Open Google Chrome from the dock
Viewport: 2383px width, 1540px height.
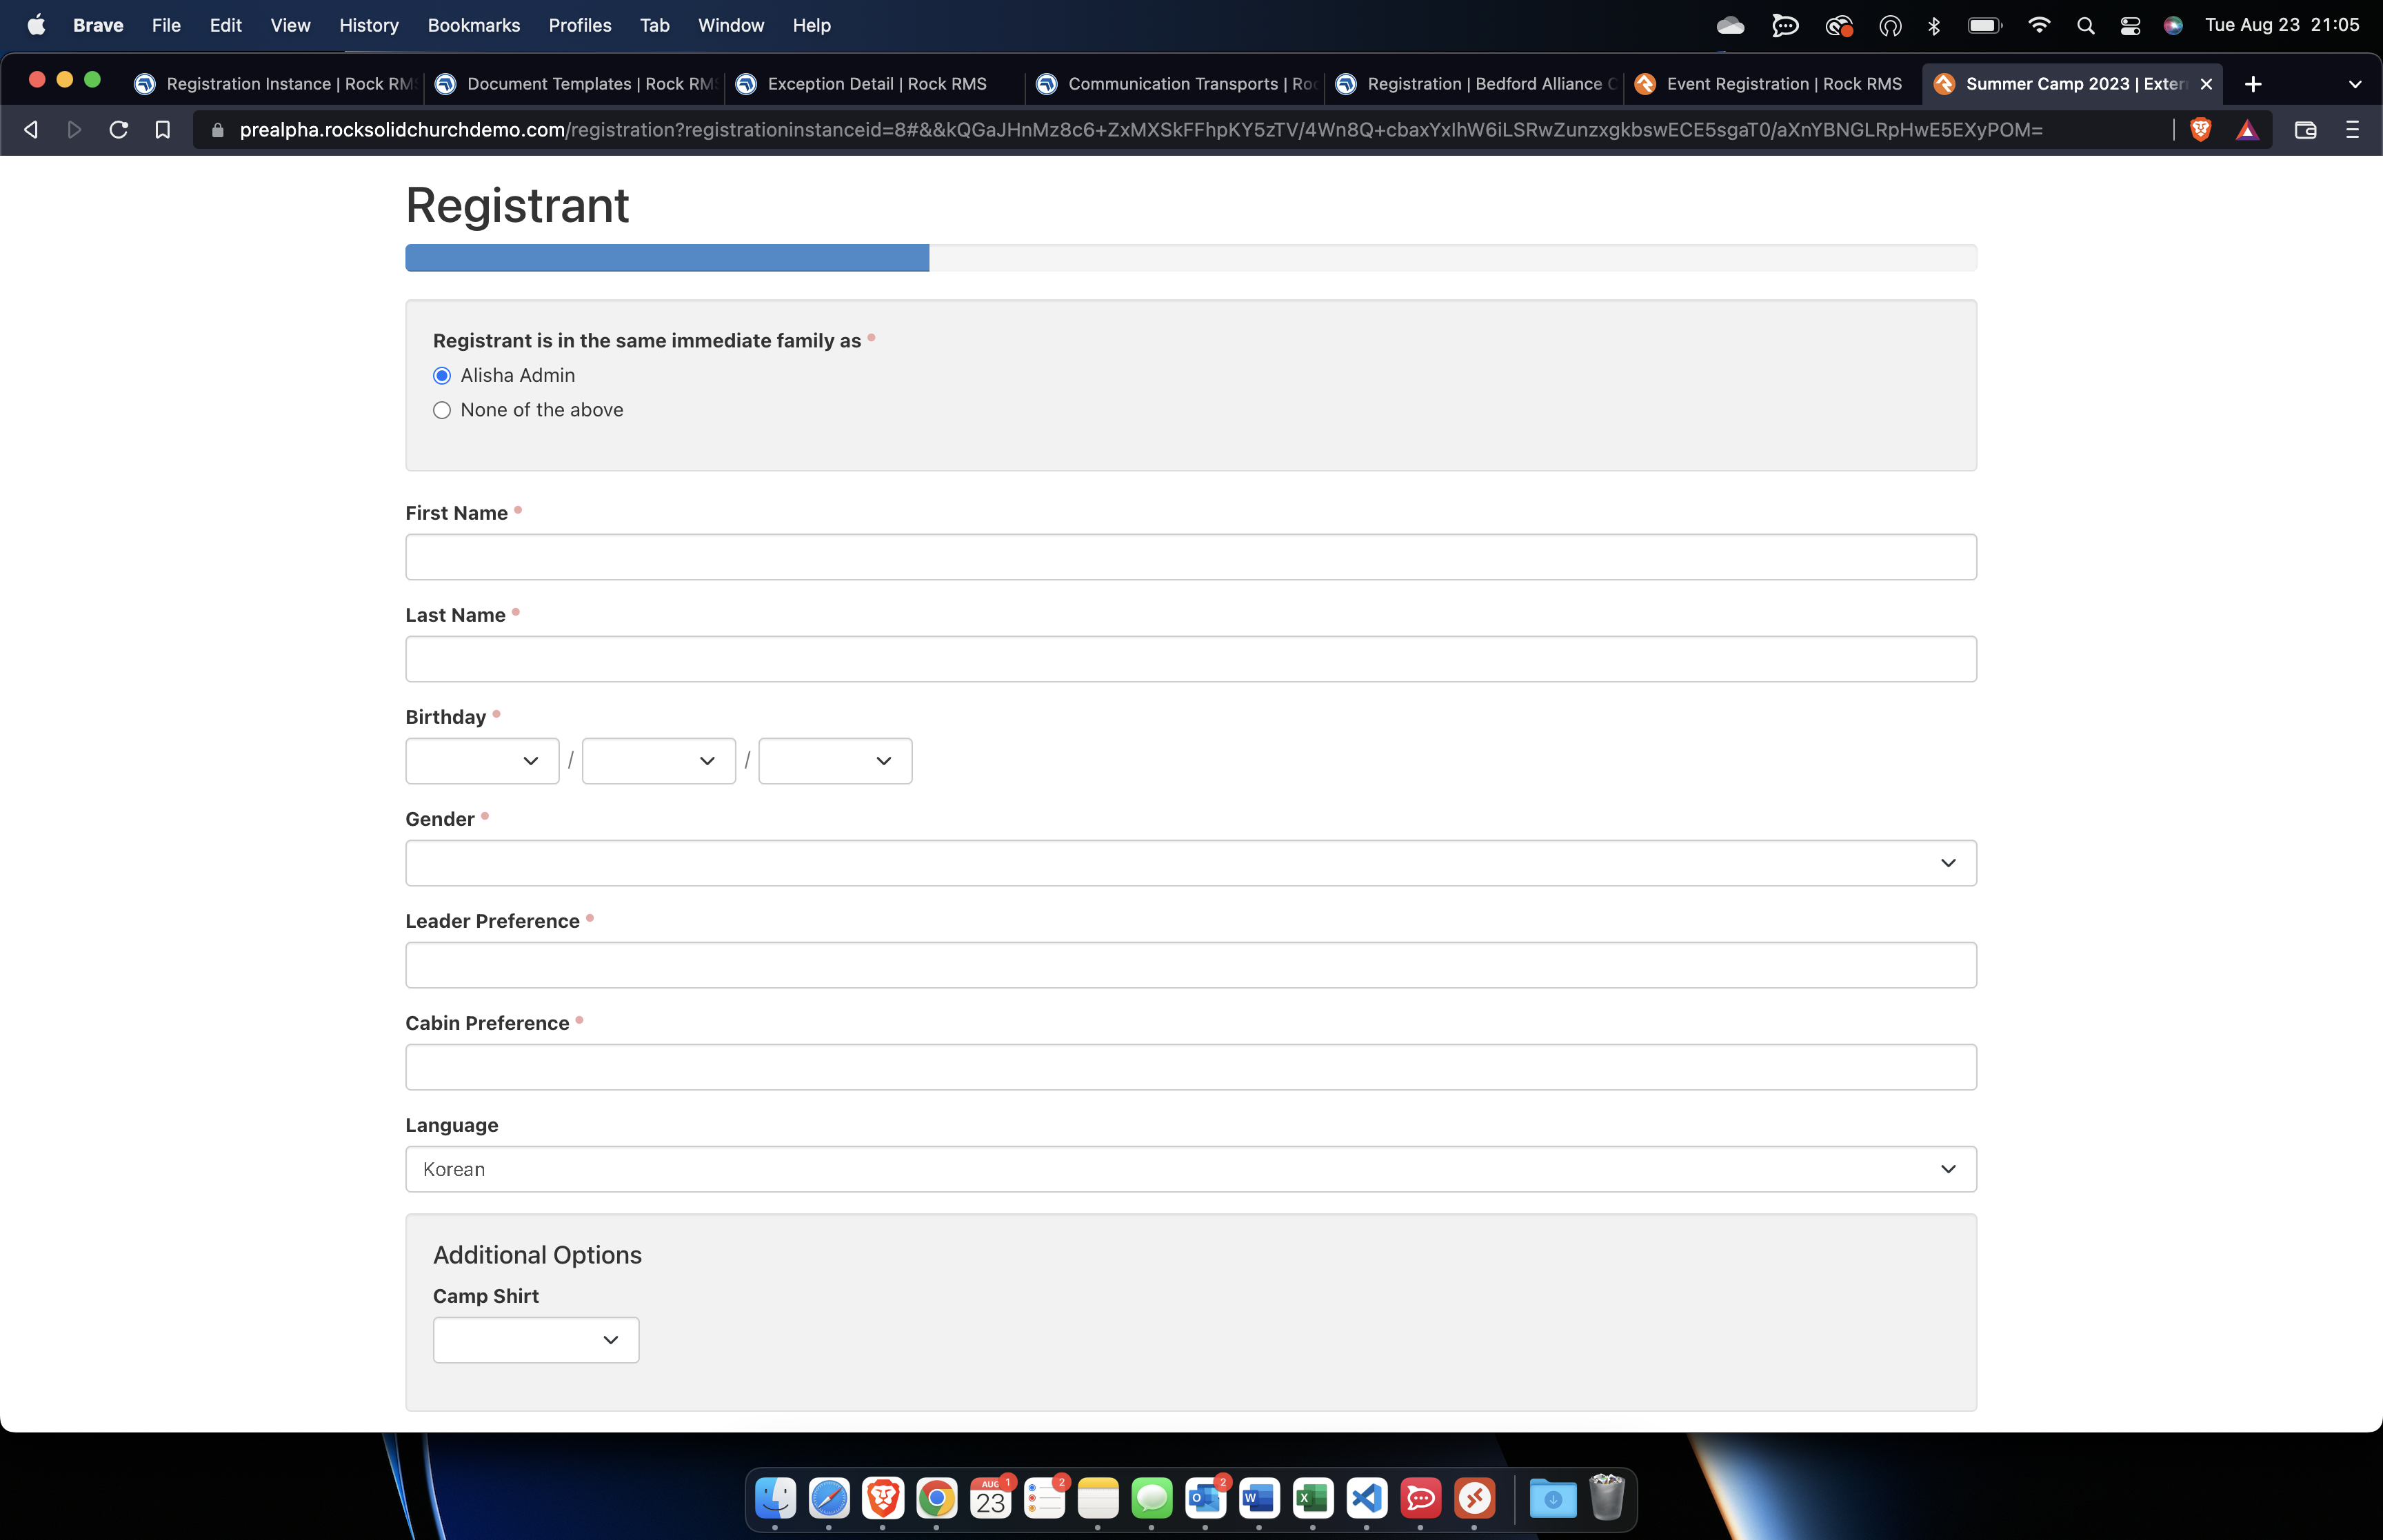pos(936,1499)
